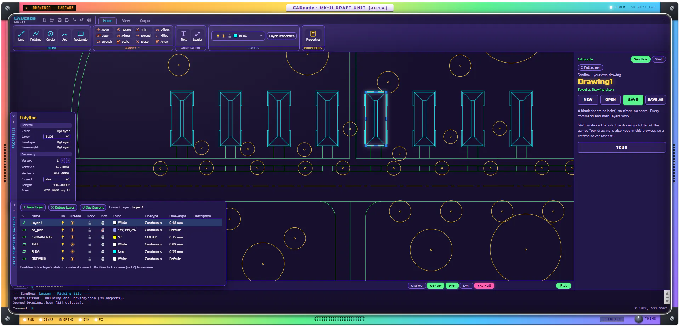Click the SAVE AS button
This screenshot has height=326, width=679.
655,100
